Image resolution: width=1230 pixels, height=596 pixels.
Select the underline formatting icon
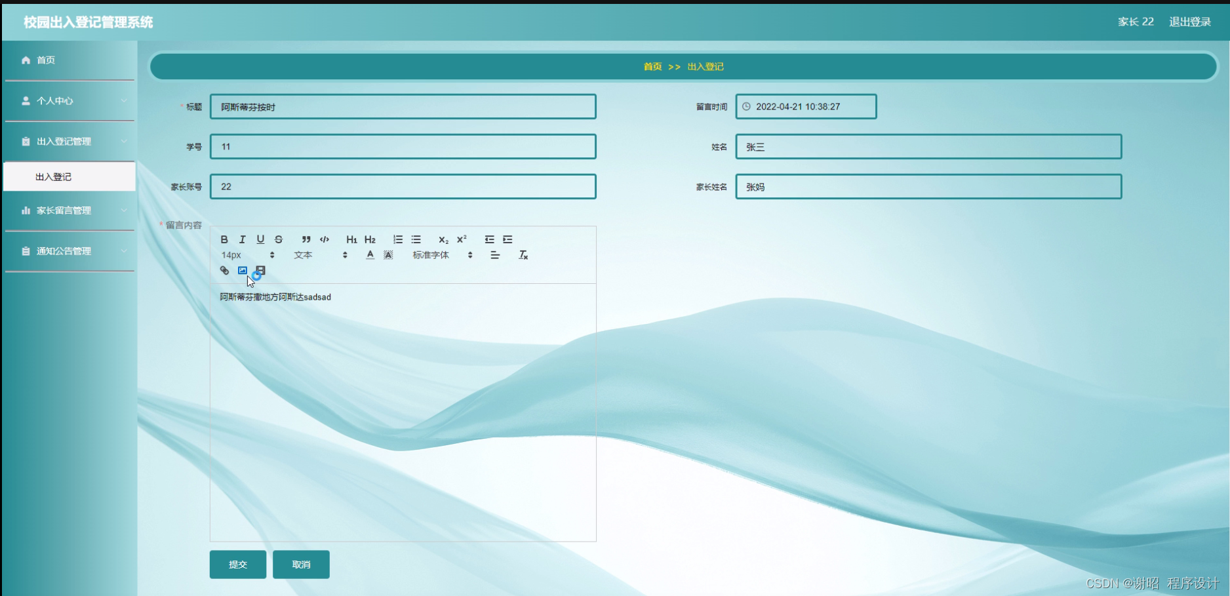260,239
